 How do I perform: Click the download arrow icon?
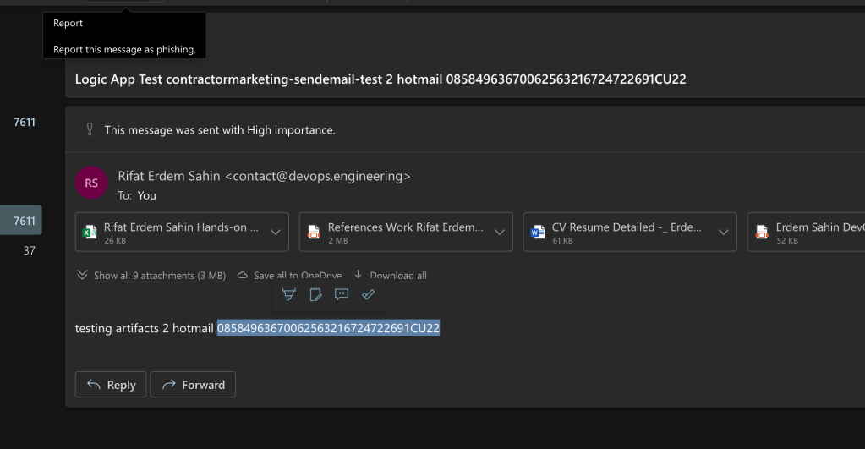[x=358, y=274]
